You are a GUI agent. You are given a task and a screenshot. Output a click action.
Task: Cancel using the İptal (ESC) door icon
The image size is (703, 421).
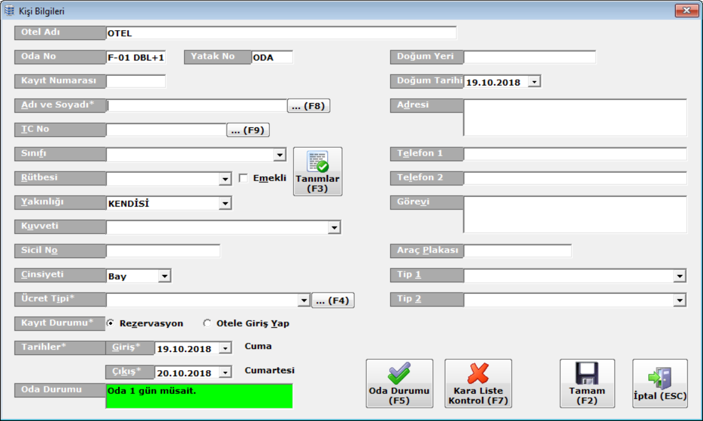(x=660, y=383)
